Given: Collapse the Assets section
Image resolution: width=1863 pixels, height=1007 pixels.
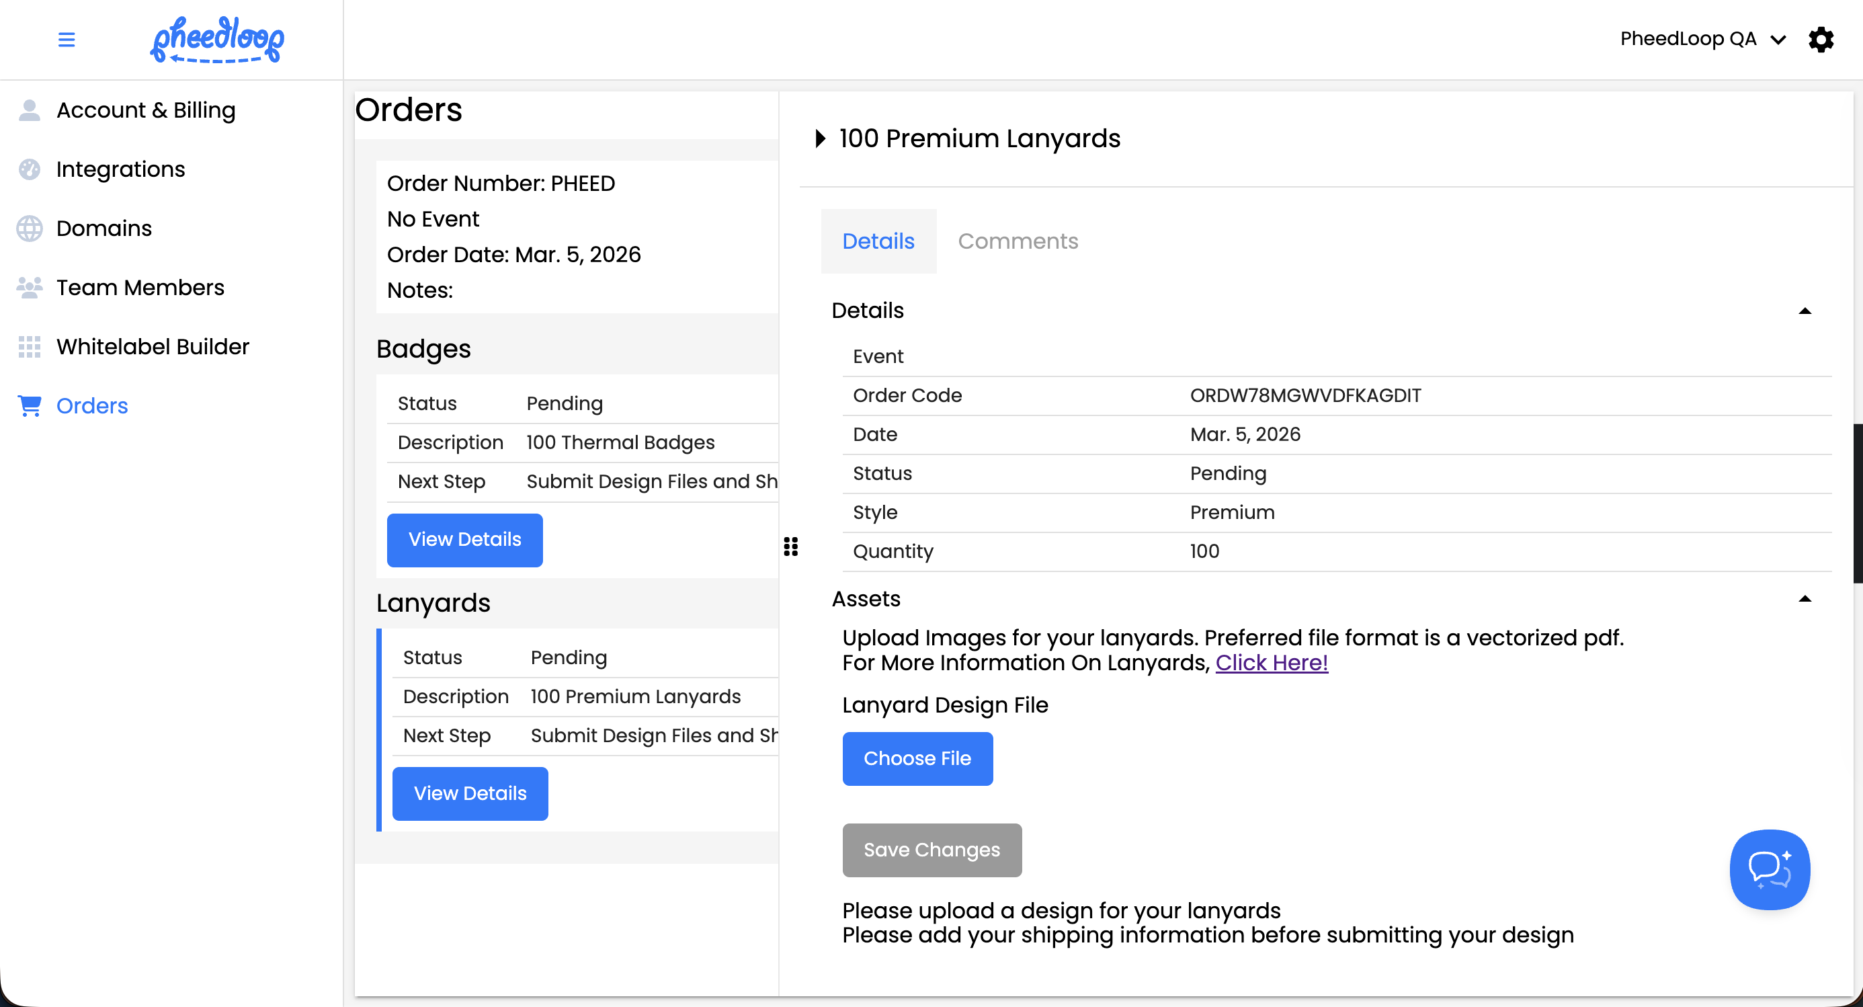Looking at the screenshot, I should coord(1804,599).
